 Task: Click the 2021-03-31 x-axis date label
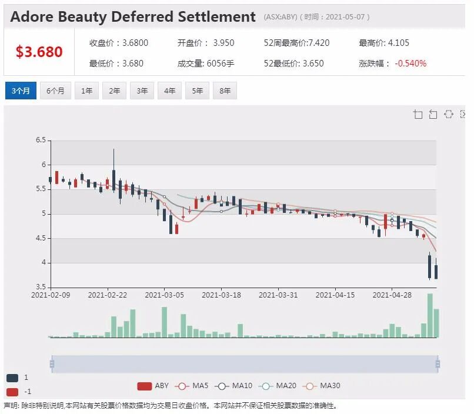pos(278,295)
